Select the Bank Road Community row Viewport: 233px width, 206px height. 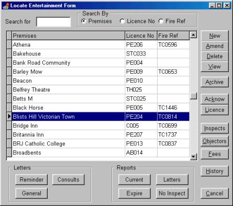click(x=101, y=63)
